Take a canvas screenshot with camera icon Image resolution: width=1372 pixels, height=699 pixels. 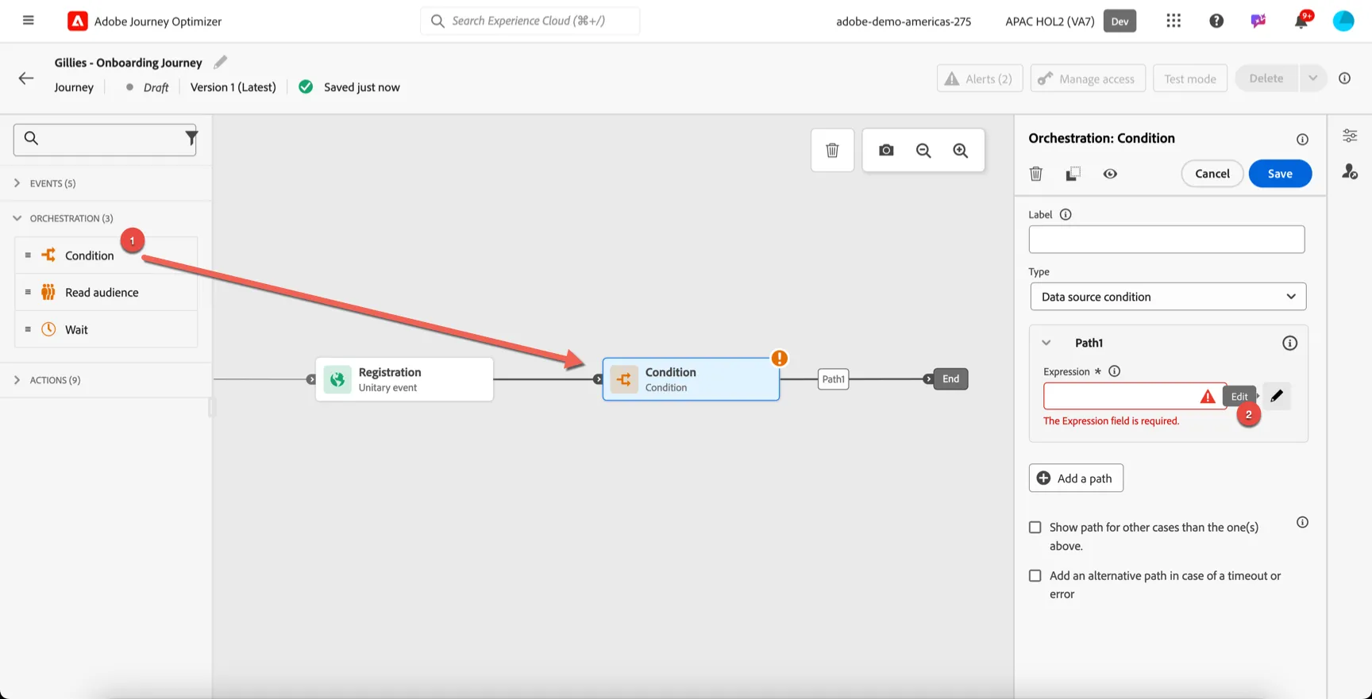pos(886,150)
